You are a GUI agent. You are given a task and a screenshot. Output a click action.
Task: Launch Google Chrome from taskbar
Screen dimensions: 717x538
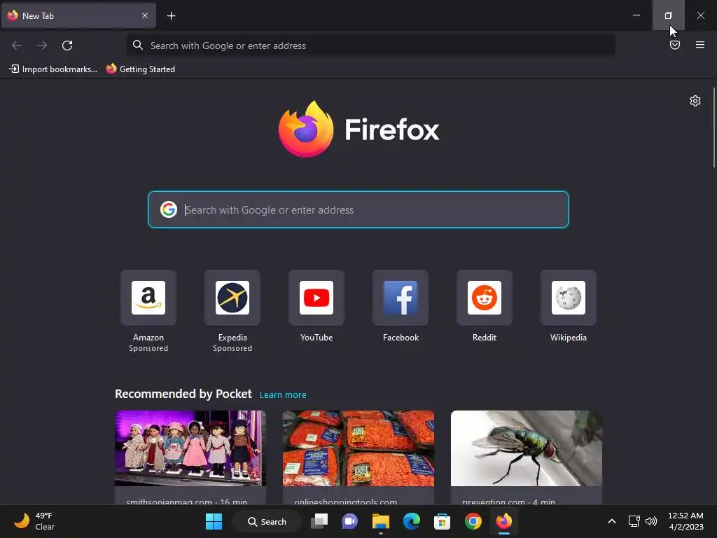[x=473, y=521]
